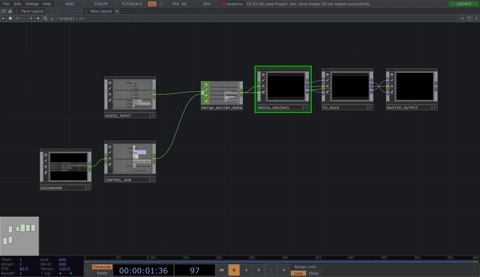The image size is (480, 277).
Task: Click plus button beside FX_RACK label
Action: [370, 107]
